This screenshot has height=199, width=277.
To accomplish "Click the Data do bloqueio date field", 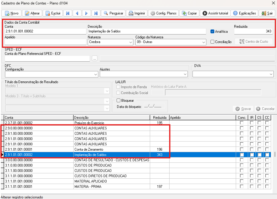I will coord(154,106).
